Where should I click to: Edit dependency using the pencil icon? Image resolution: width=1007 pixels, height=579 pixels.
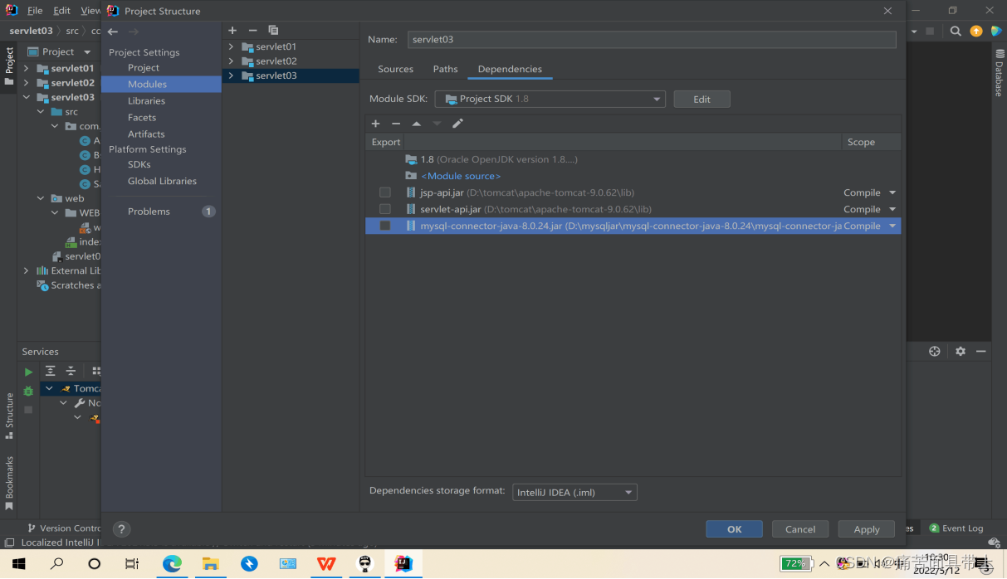(457, 124)
